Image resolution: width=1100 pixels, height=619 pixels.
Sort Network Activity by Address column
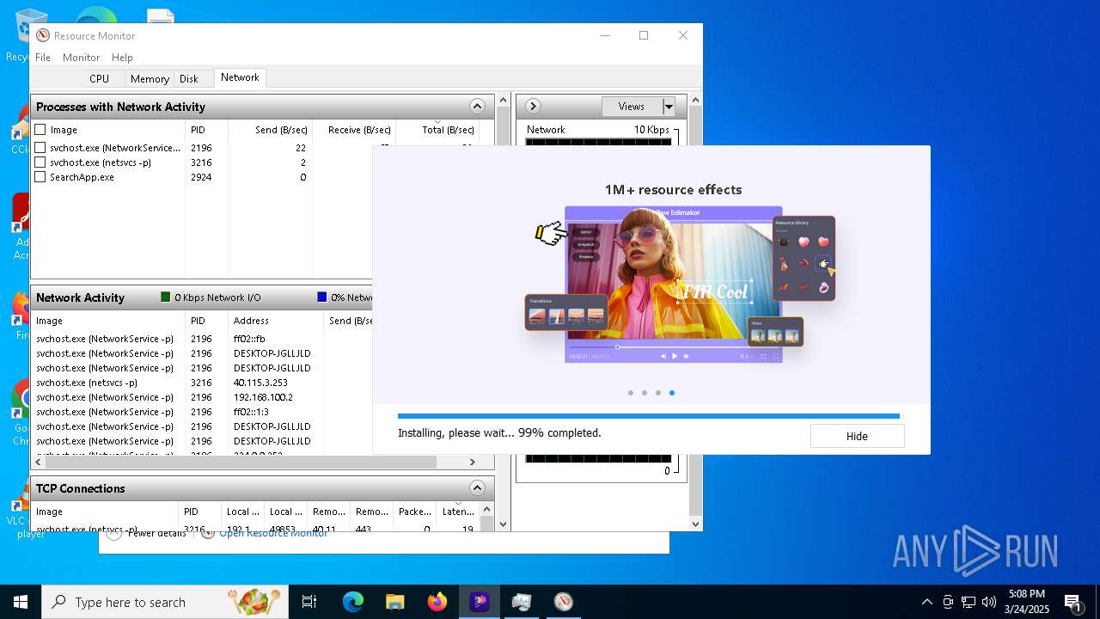tap(276, 321)
